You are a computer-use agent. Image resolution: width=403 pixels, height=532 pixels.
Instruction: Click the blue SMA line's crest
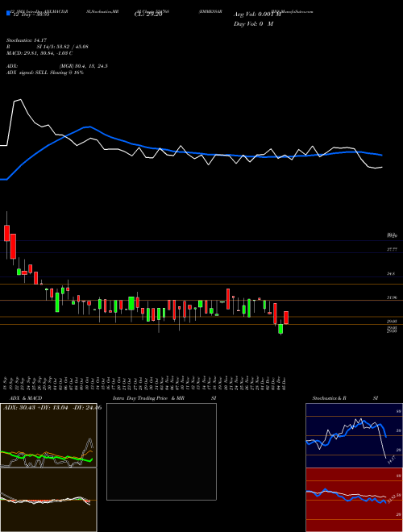click(89, 127)
